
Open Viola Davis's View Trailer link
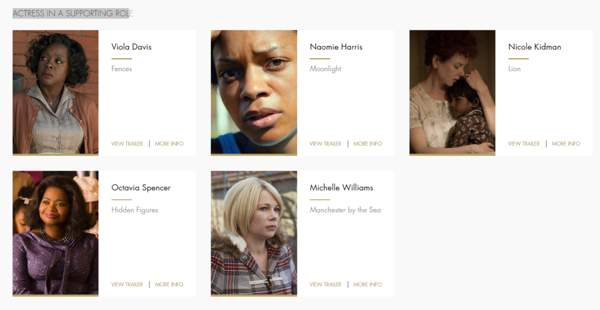pyautogui.click(x=127, y=144)
